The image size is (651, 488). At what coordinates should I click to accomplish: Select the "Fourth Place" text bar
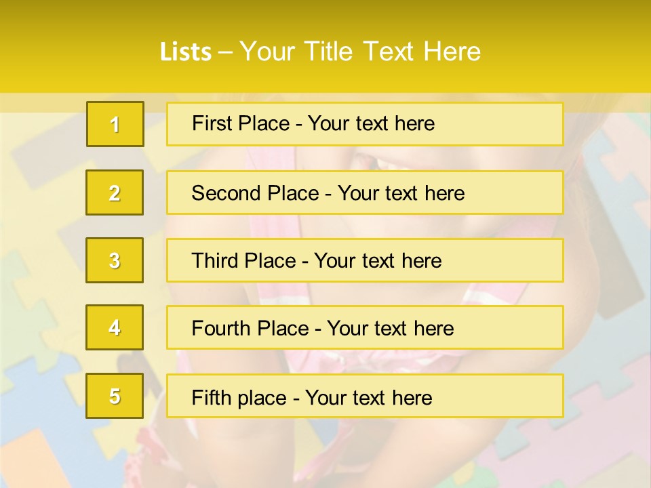(x=365, y=328)
